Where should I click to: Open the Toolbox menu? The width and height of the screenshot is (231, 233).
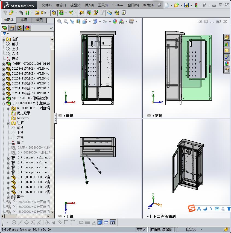pyautogui.click(x=118, y=5)
